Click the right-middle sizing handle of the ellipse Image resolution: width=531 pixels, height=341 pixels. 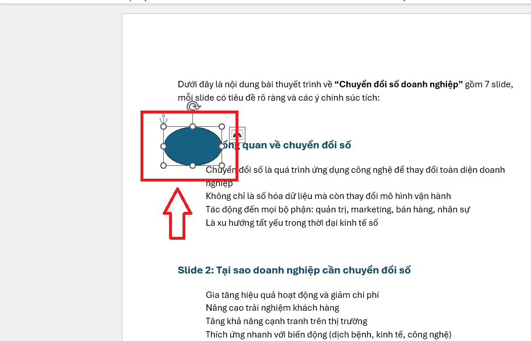[221, 146]
